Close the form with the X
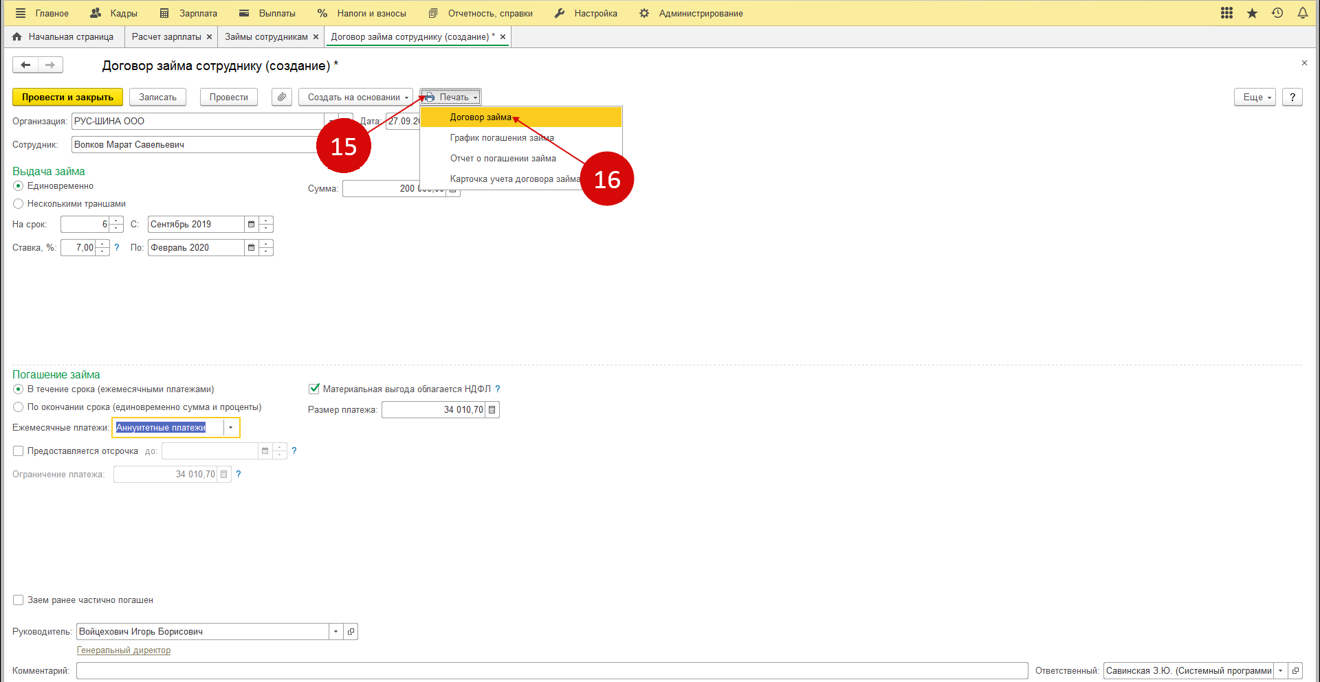This screenshot has width=1320, height=682. click(1304, 63)
